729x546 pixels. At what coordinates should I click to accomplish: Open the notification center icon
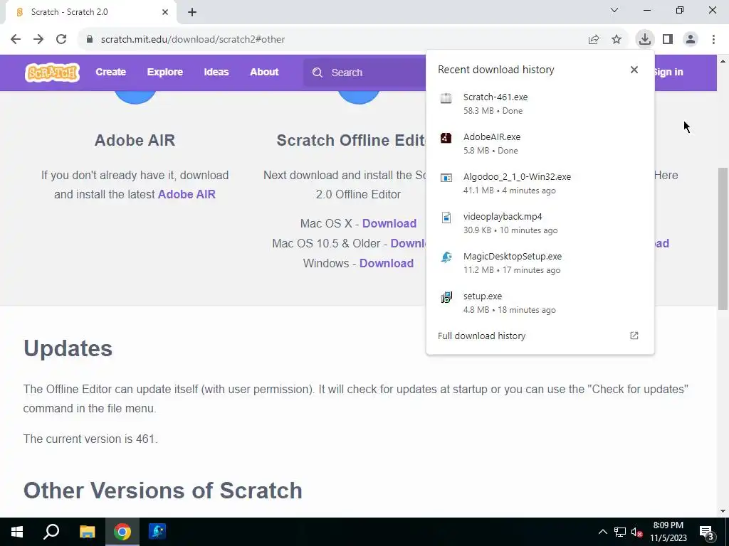coord(707,532)
